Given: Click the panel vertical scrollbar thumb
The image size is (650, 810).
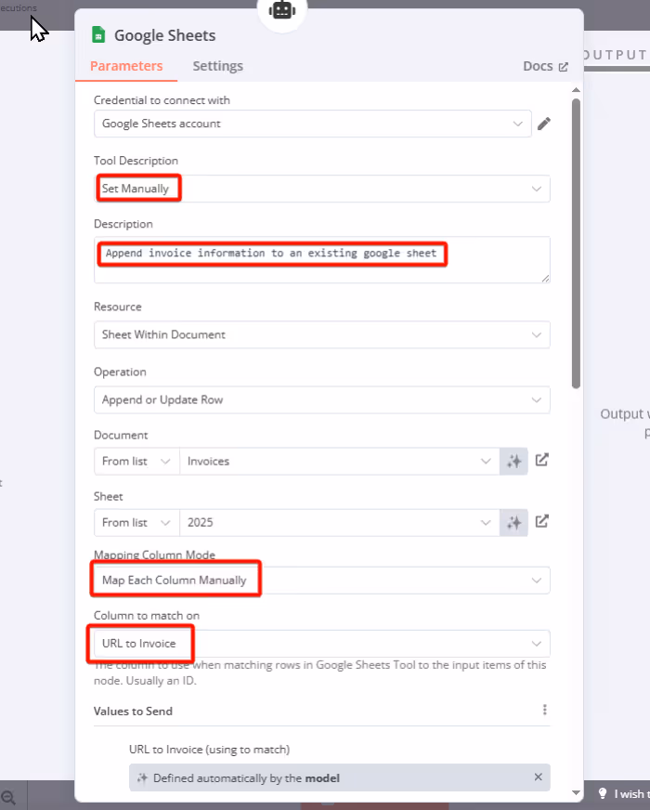Looking at the screenshot, I should pos(576,242).
